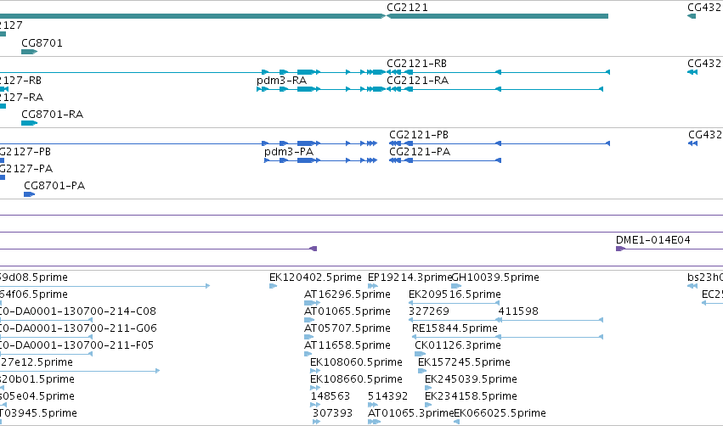Click the EK108060.5prime EST label
Viewport: 723px width, 426px height.
[356, 362]
